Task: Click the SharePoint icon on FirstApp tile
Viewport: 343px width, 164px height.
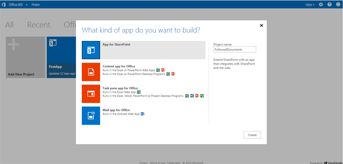Action: (x=53, y=43)
